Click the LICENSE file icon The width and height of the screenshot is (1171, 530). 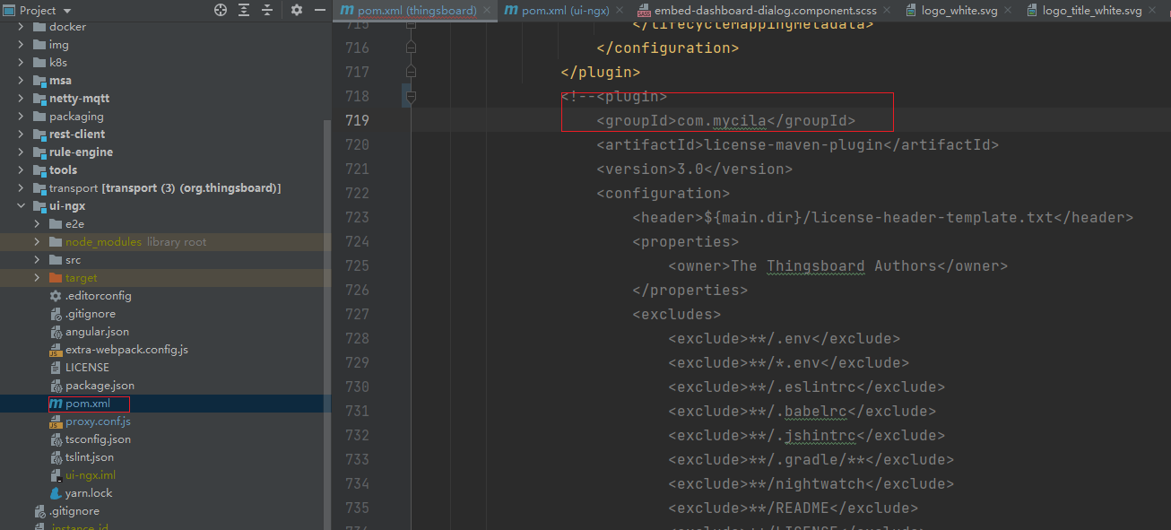pyautogui.click(x=56, y=368)
